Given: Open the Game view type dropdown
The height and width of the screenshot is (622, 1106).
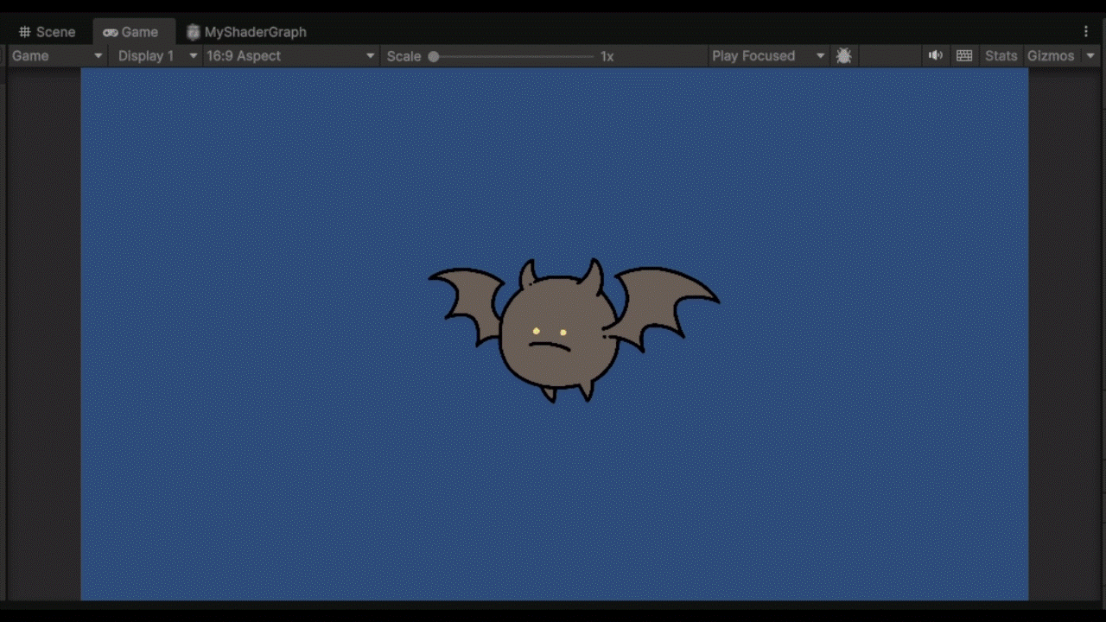Looking at the screenshot, I should (56, 56).
